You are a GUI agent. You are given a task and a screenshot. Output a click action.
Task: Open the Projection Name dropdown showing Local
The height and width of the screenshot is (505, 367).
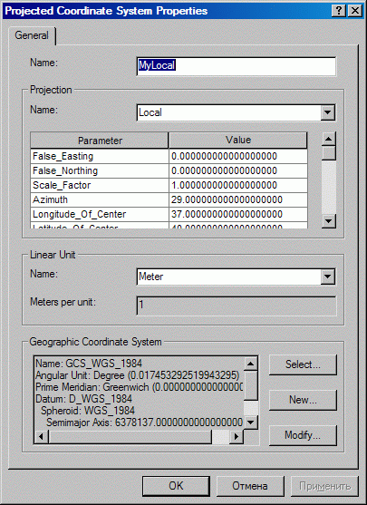[328, 112]
